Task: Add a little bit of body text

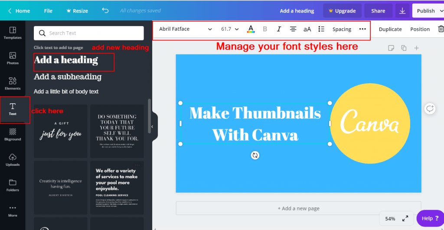Action: pyautogui.click(x=66, y=92)
